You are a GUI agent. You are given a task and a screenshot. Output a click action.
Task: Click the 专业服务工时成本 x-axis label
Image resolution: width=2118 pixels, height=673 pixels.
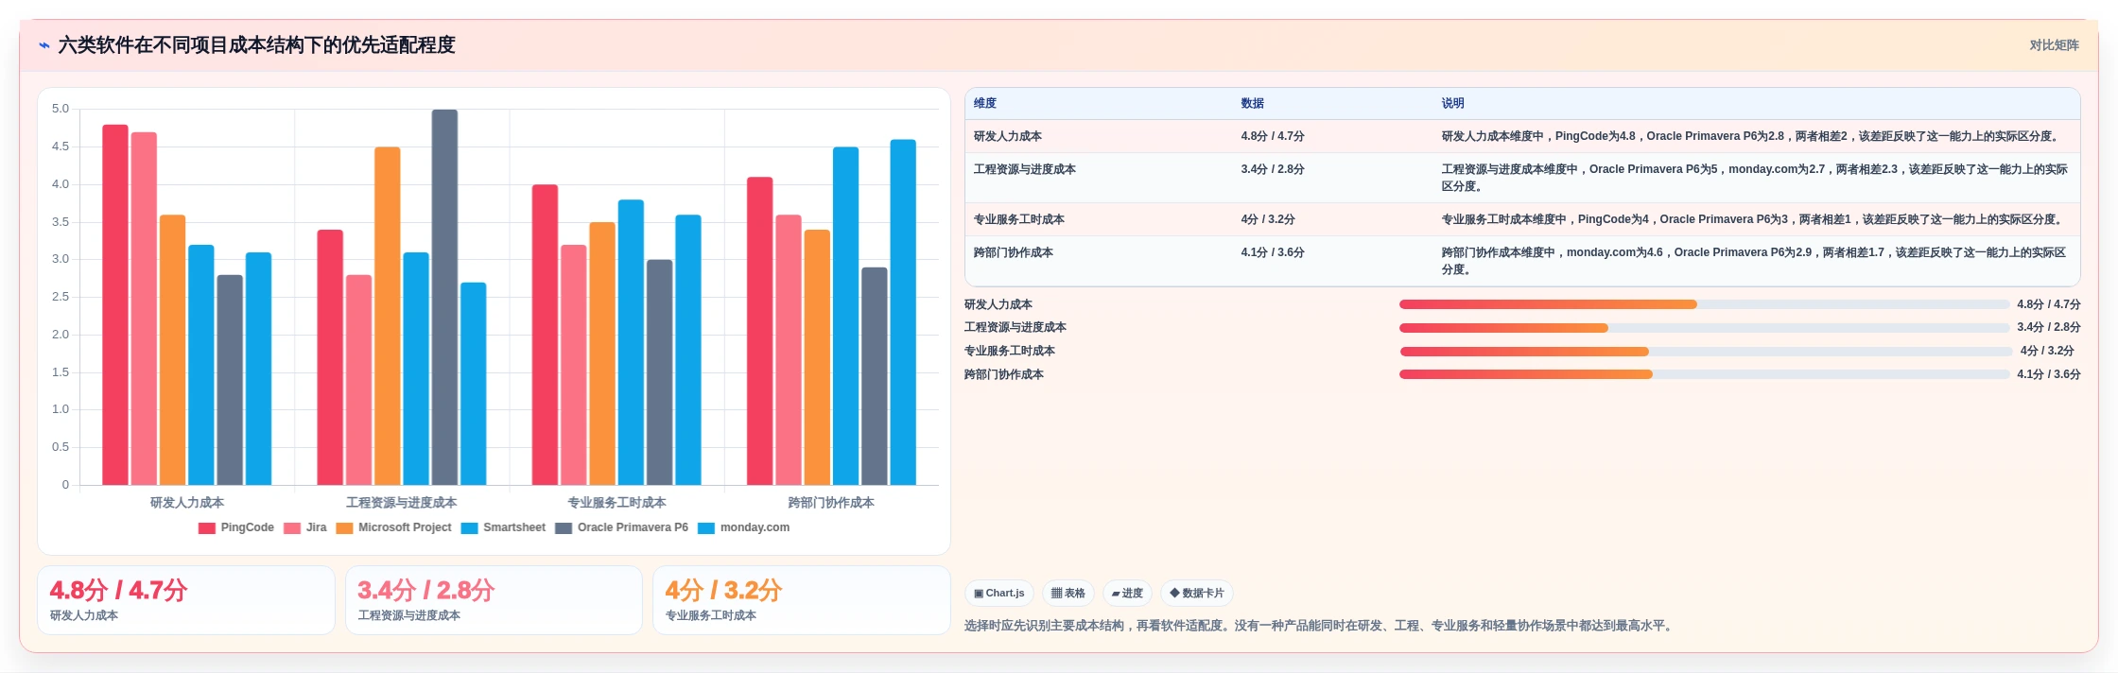coord(616,503)
